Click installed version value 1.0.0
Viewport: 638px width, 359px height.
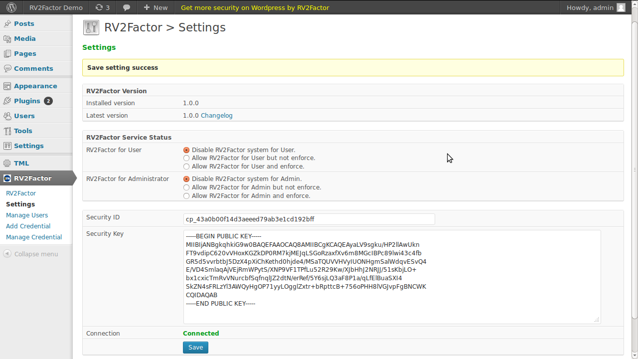tap(191, 103)
